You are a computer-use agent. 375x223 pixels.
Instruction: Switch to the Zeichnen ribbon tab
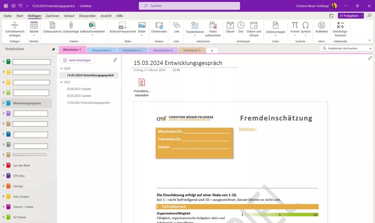[x=52, y=16]
